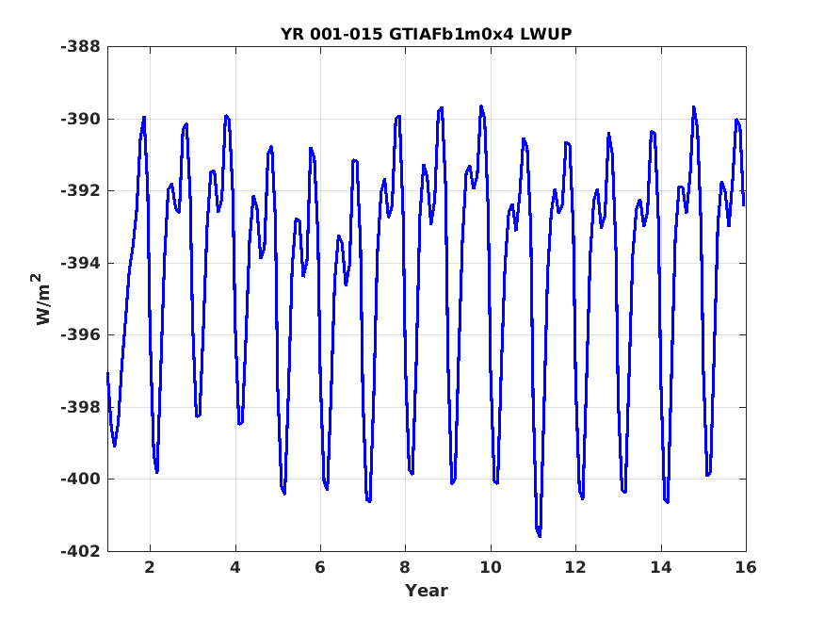Click x-axis tick label 14
Screen dimensions: 824x618
[661, 567]
